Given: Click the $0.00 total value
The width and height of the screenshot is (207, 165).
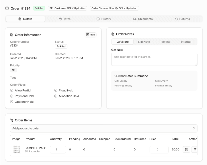Looking at the screenshot, I should pos(176,149).
